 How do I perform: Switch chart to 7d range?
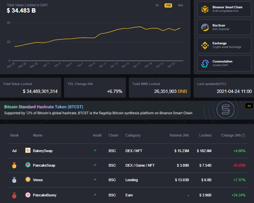tap(157, 5)
